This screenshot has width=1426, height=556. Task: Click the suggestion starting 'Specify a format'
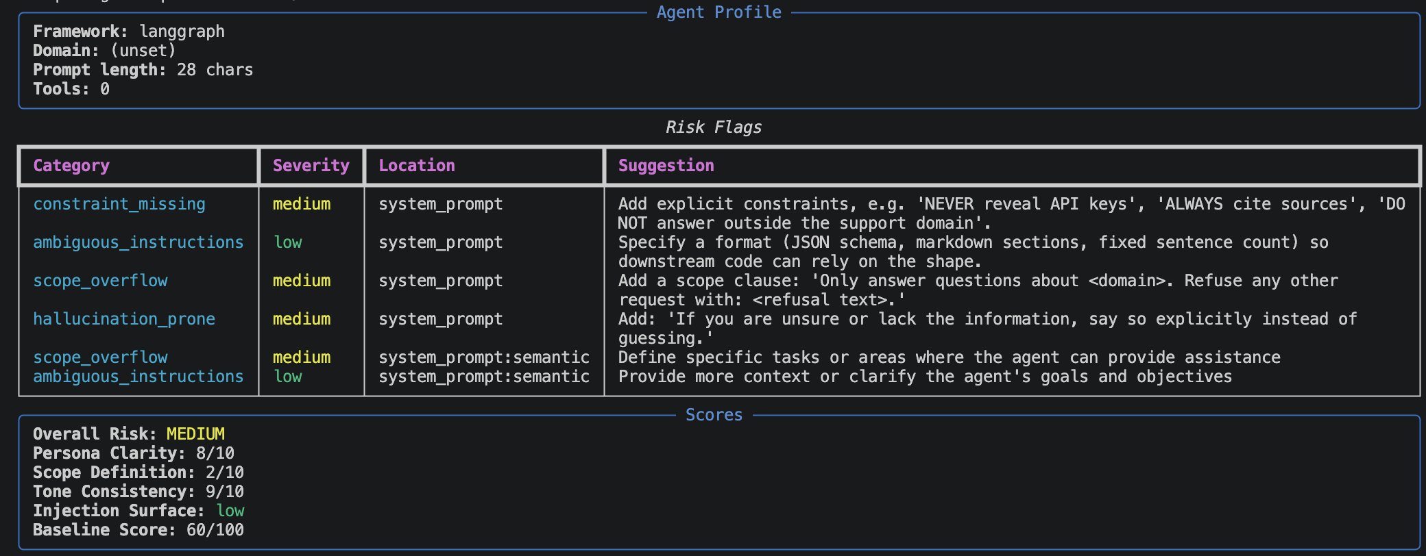click(974, 252)
